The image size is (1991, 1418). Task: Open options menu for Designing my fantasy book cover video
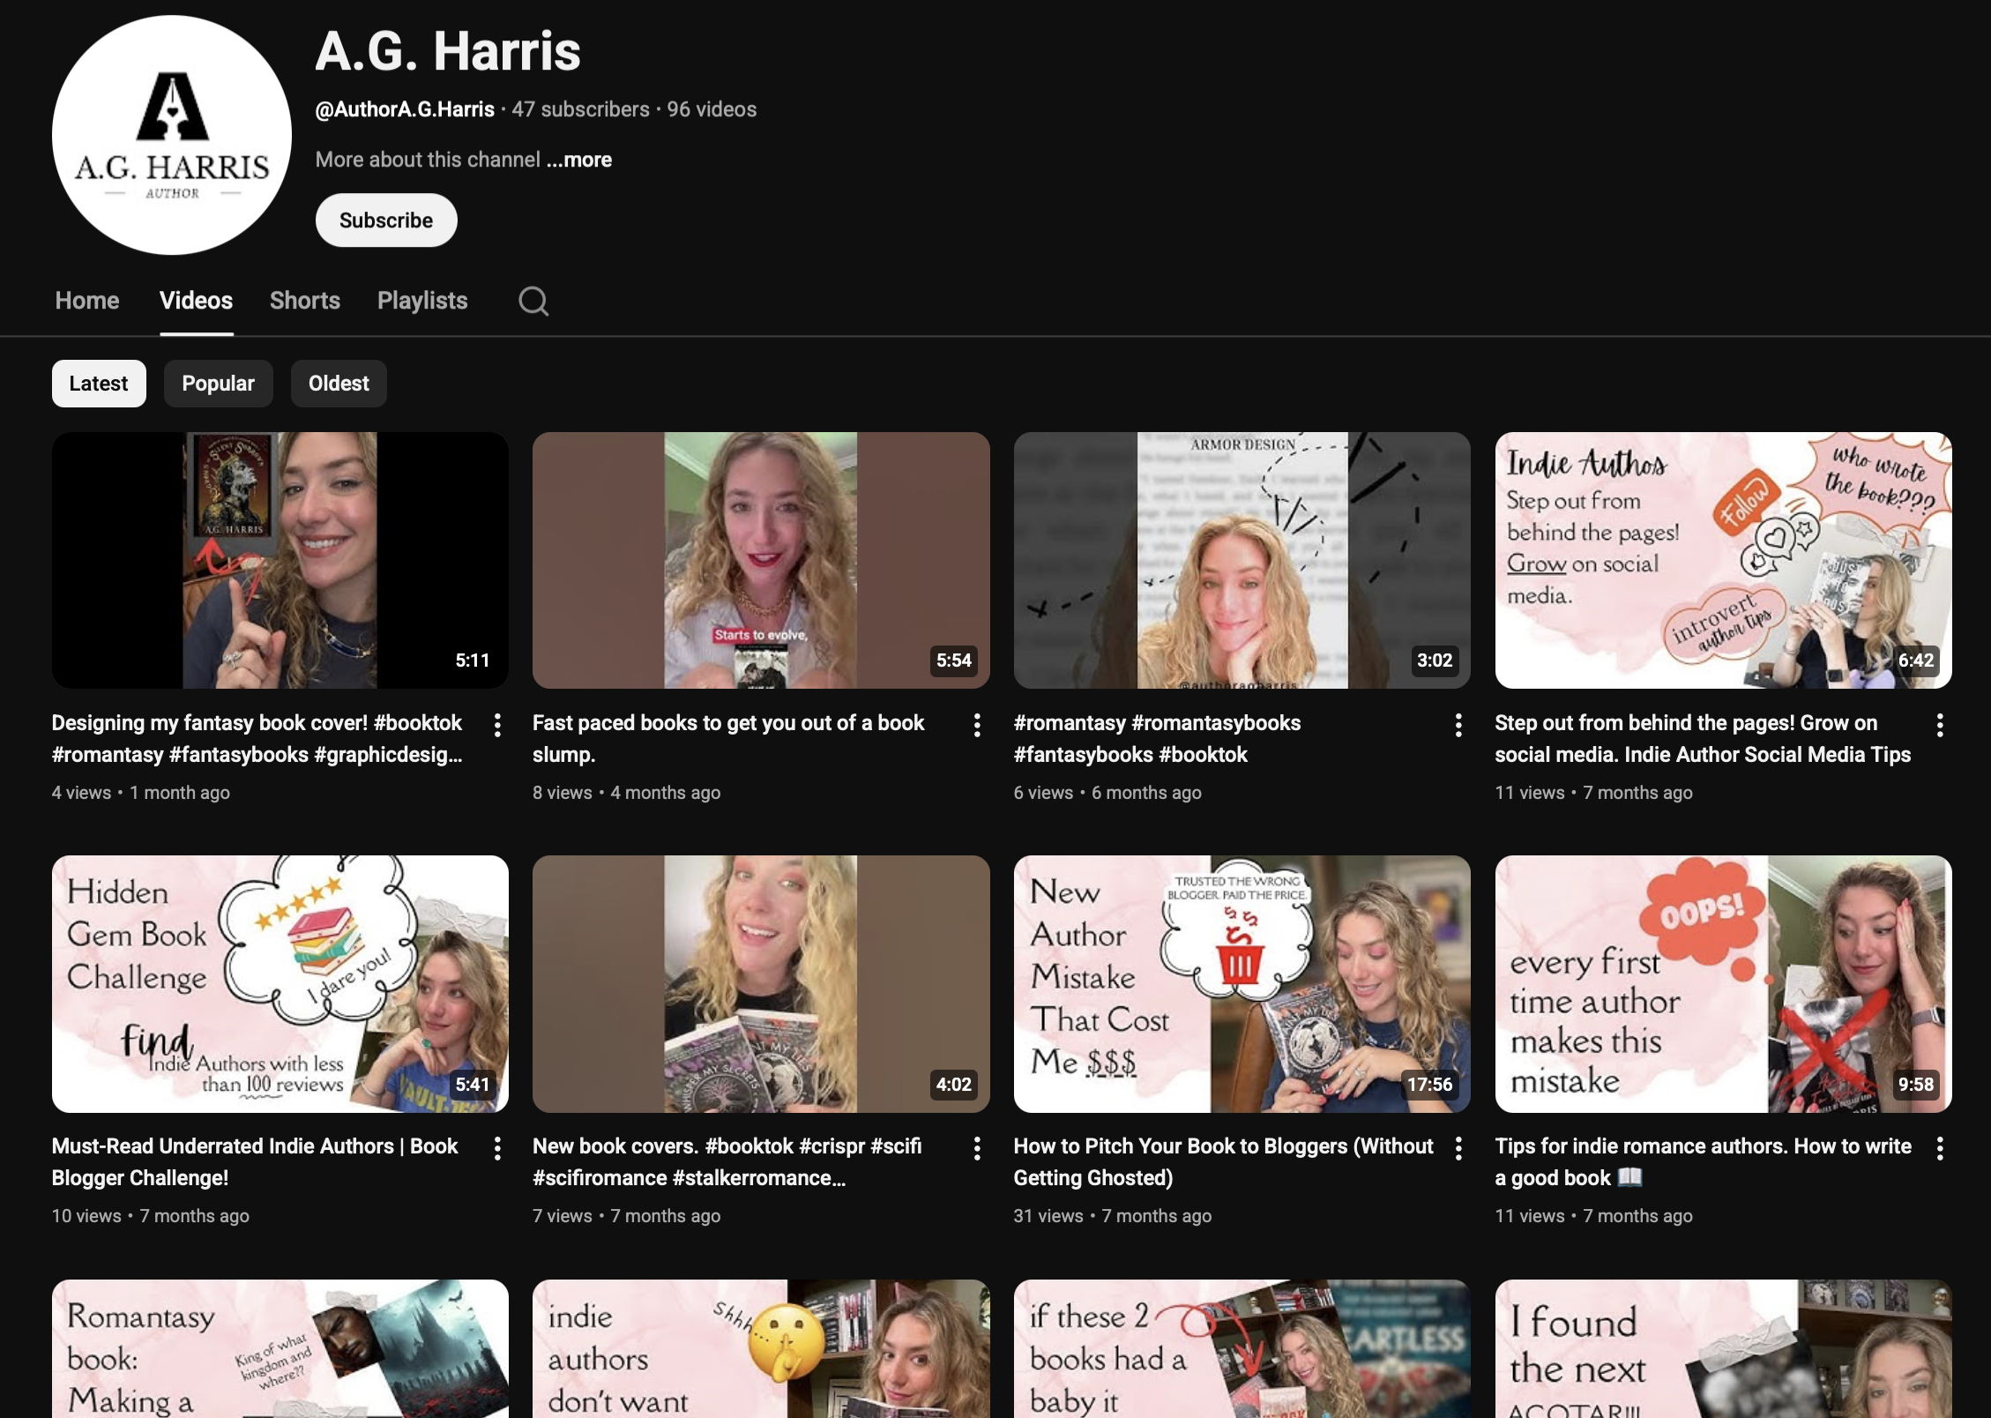(497, 725)
